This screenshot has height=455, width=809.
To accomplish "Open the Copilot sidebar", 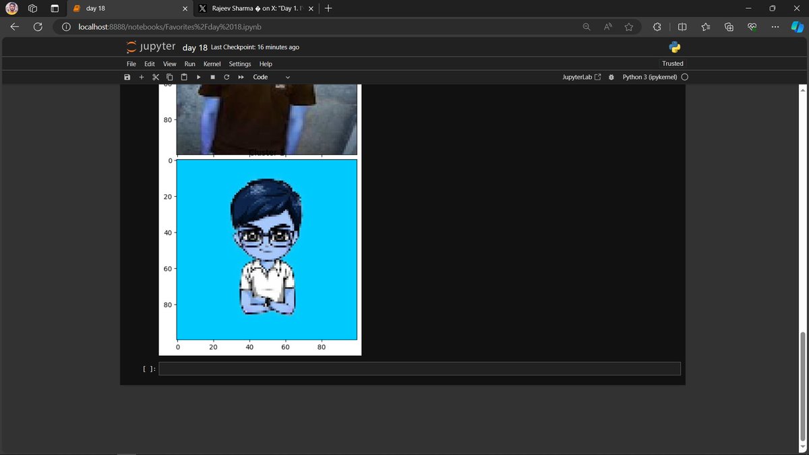I will click(x=798, y=27).
